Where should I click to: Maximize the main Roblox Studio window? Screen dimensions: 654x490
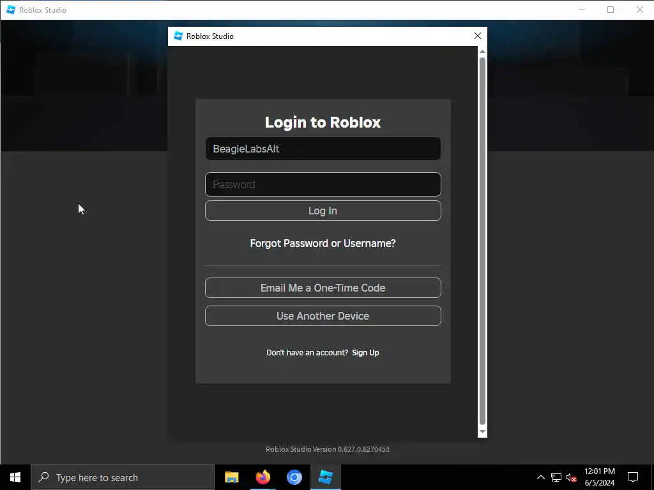[x=611, y=10]
